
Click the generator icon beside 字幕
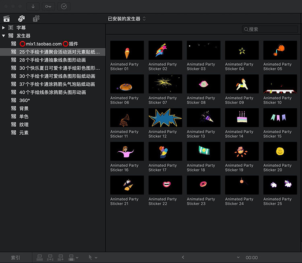11,27
